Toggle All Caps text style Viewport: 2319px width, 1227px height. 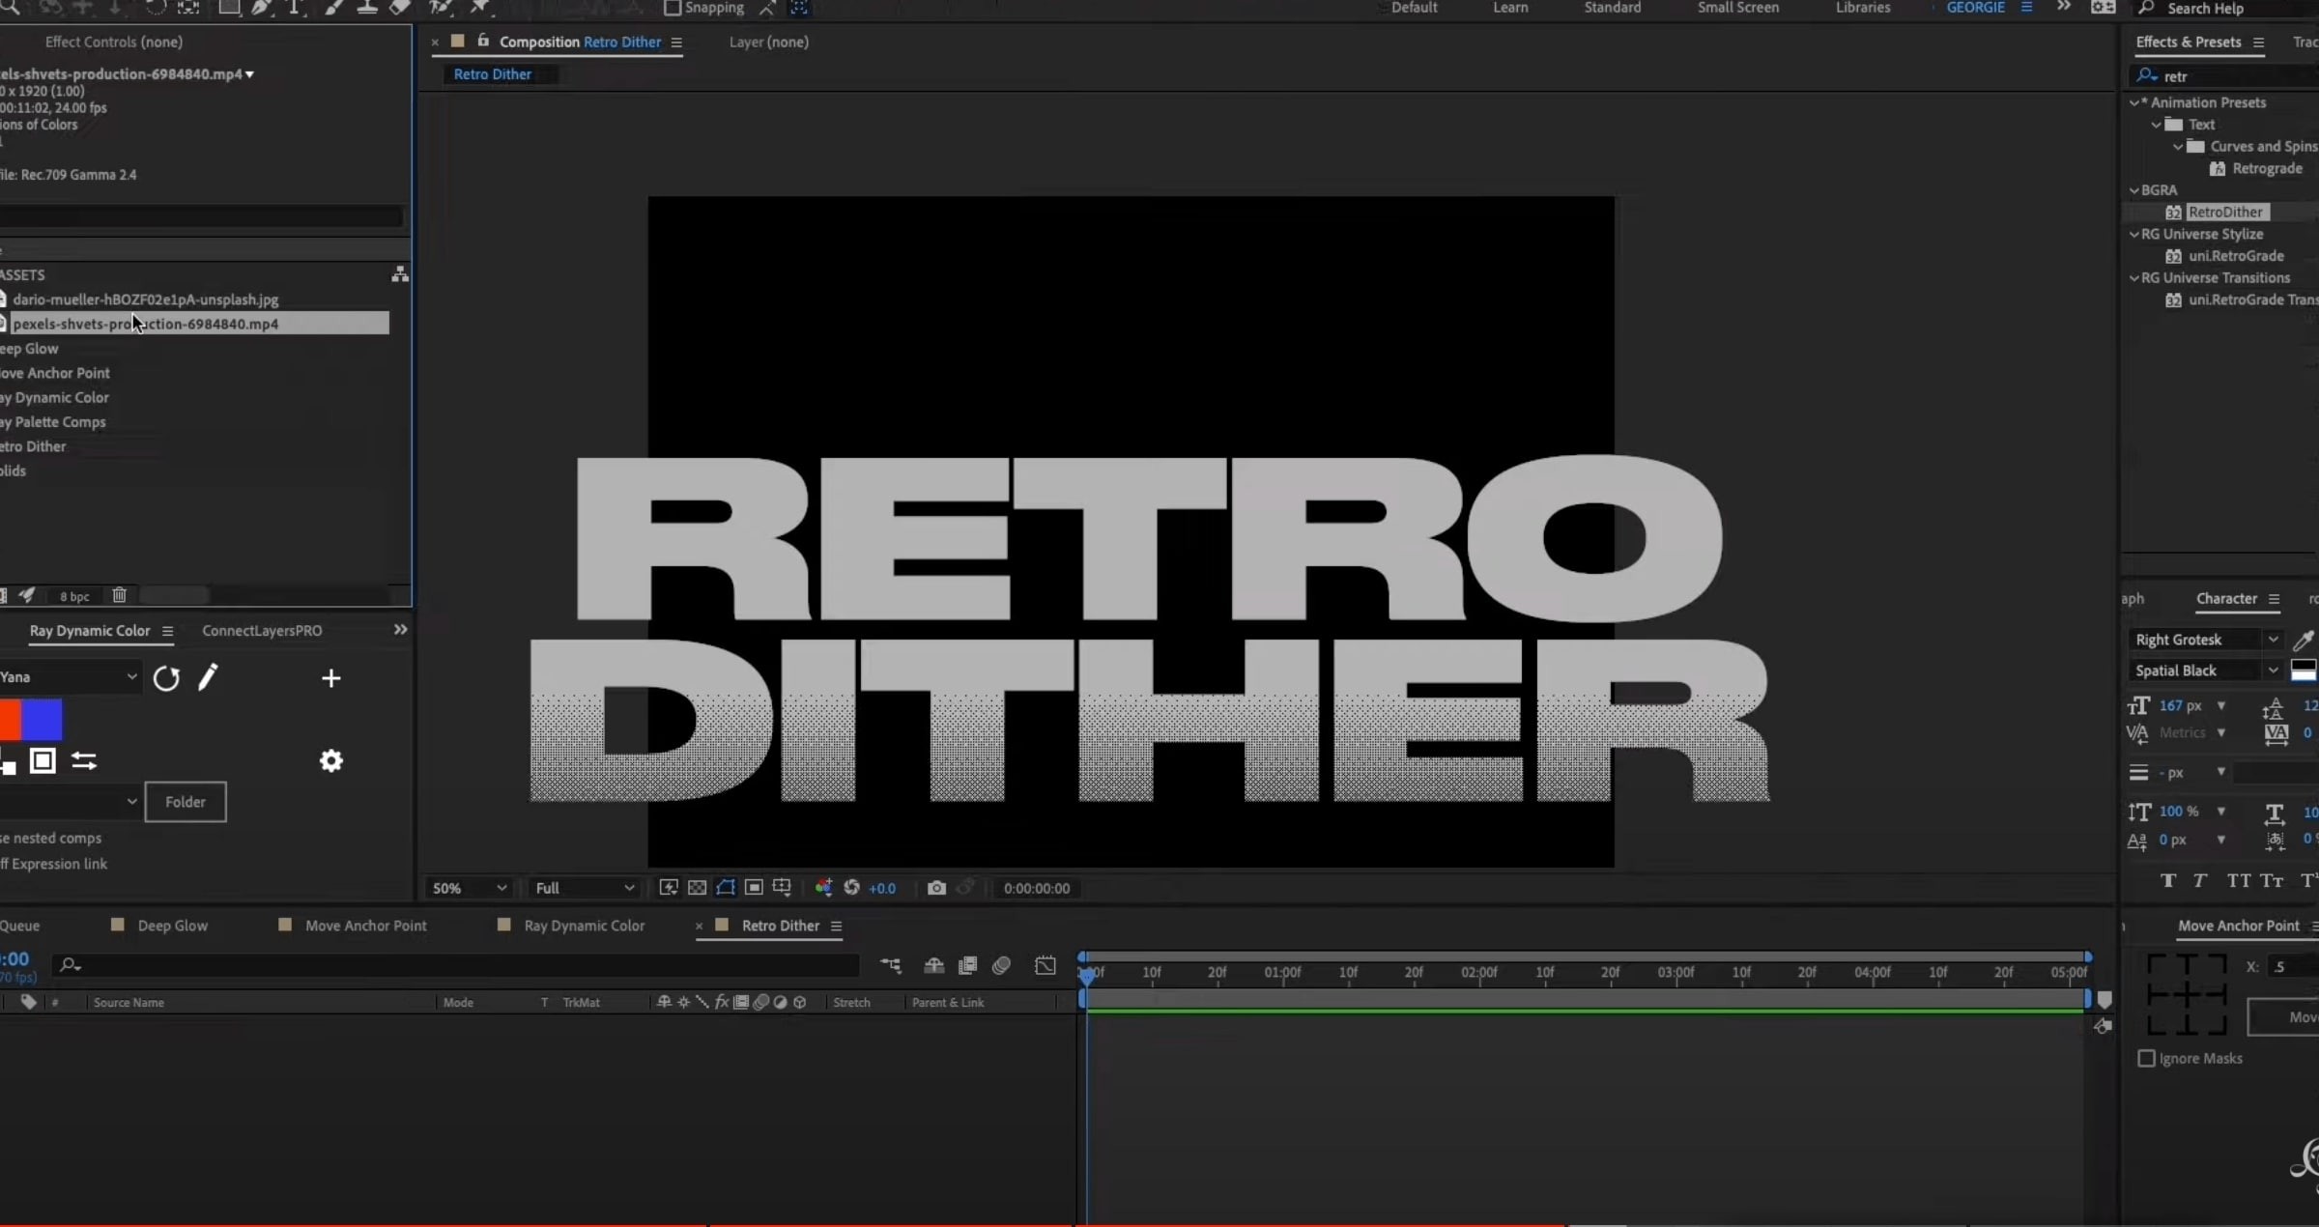point(2239,880)
